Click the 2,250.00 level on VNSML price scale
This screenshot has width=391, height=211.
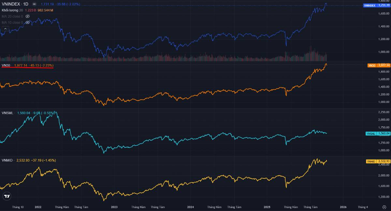point(384,112)
